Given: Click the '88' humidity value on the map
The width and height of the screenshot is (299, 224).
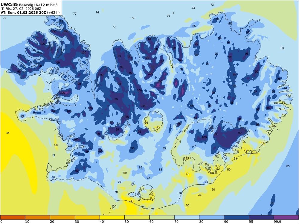Looking at the screenshot, I should tap(161, 170).
